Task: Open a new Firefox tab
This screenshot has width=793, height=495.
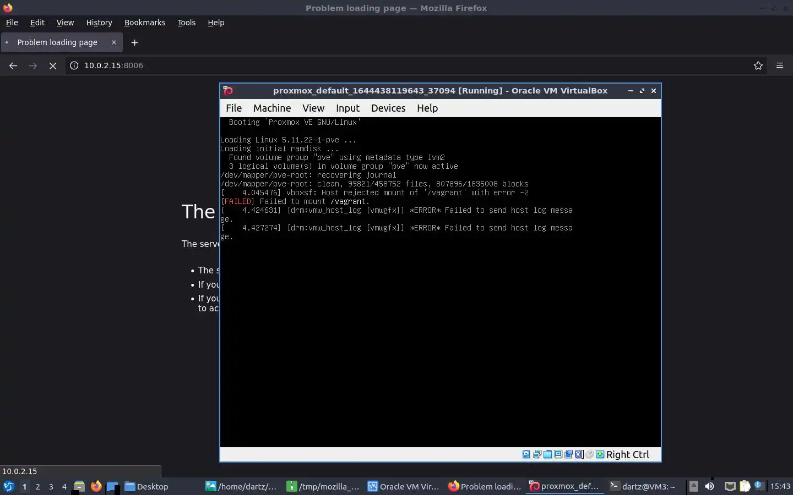Action: pos(134,42)
